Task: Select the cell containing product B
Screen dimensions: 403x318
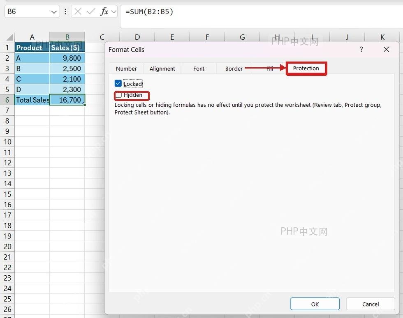Action: 32,69
